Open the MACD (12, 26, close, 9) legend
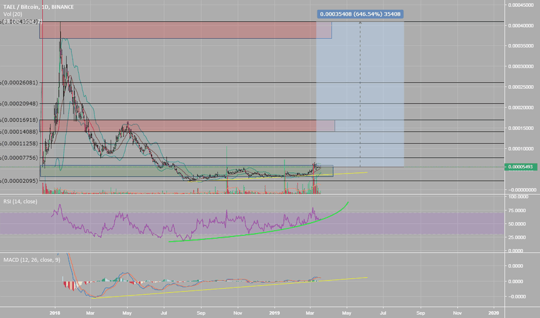This screenshot has height=318, width=540. (x=32, y=260)
